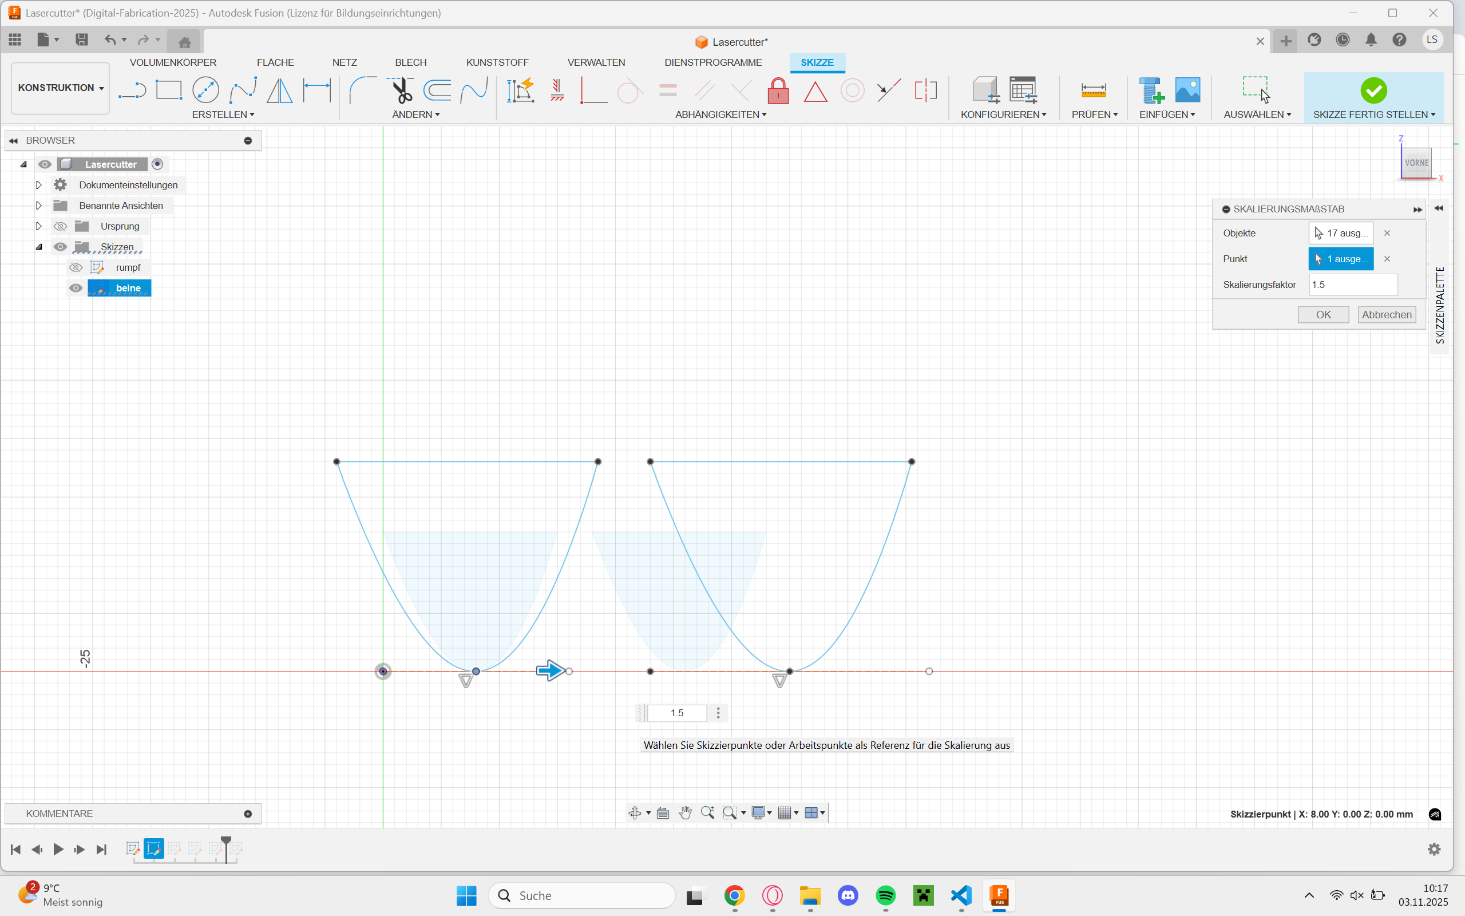Select the Sketch Dimension tool
This screenshot has width=1465, height=916.
click(316, 90)
